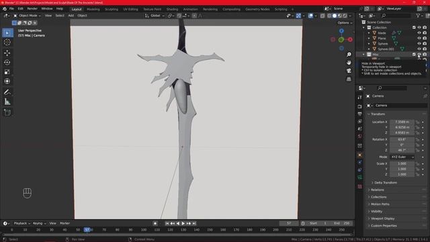The image size is (430, 242).
Task: Toggle the camera view icon in viewport
Action: coord(349,71)
